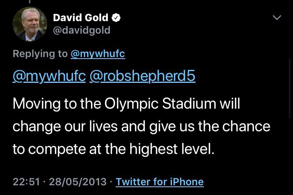Follow the @mywhufc link after Replying to

(98, 54)
